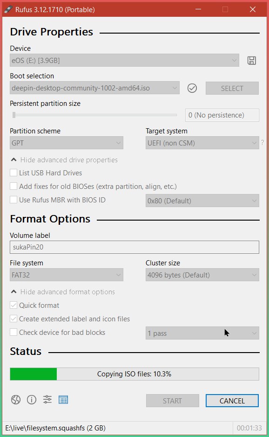The height and width of the screenshot is (437, 269).
Task: Open the File system FAT32 dropdown
Action: tap(67, 275)
